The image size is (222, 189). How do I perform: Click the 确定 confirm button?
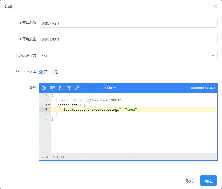(x=208, y=181)
